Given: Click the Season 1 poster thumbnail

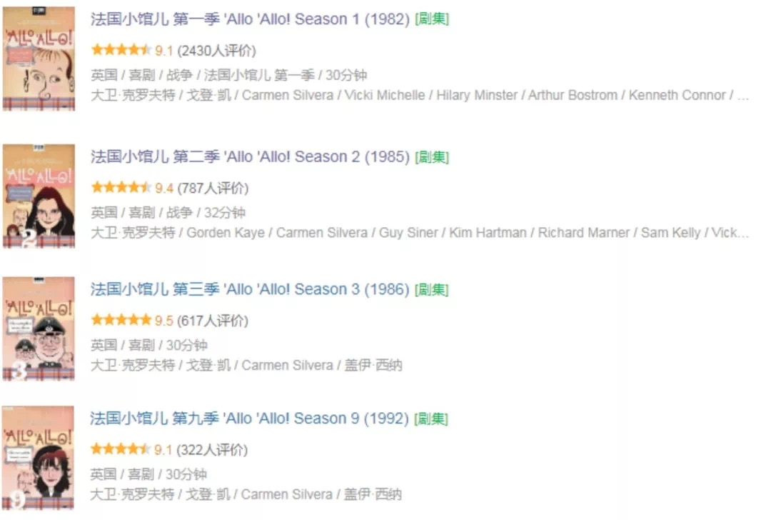Looking at the screenshot, I should [39, 59].
